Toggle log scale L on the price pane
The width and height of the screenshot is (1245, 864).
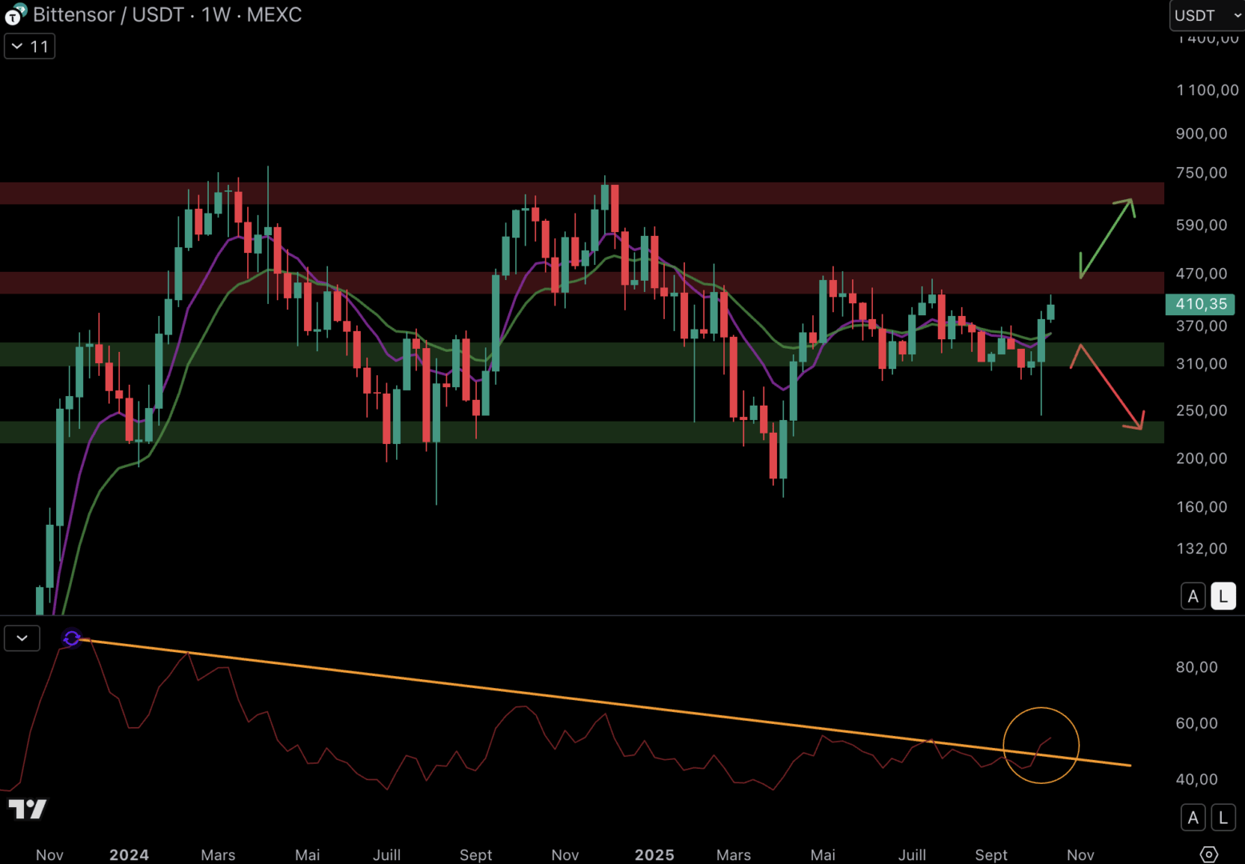coord(1223,596)
